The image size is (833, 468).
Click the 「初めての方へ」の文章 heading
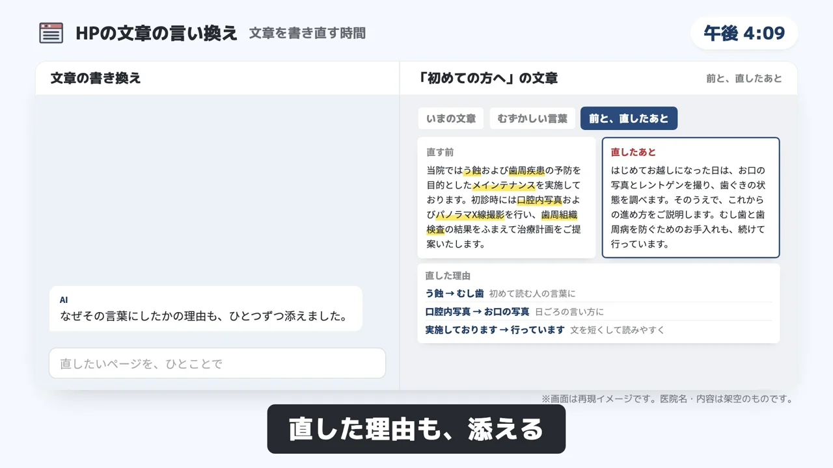click(488, 79)
